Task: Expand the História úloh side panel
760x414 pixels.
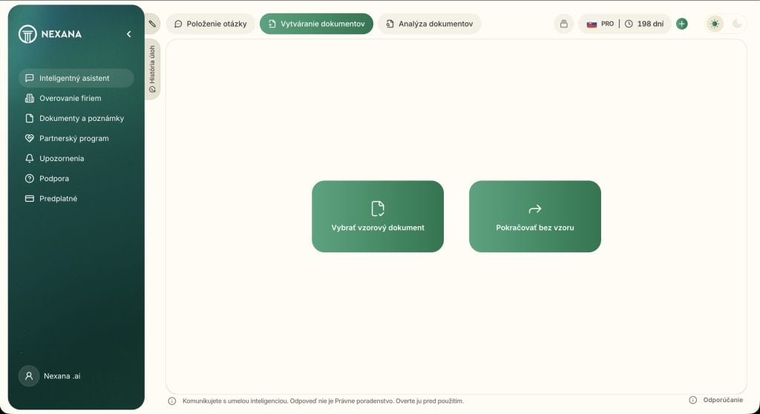Action: point(152,69)
